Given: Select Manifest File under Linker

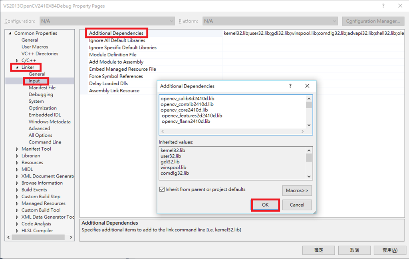Looking at the screenshot, I should (42, 88).
